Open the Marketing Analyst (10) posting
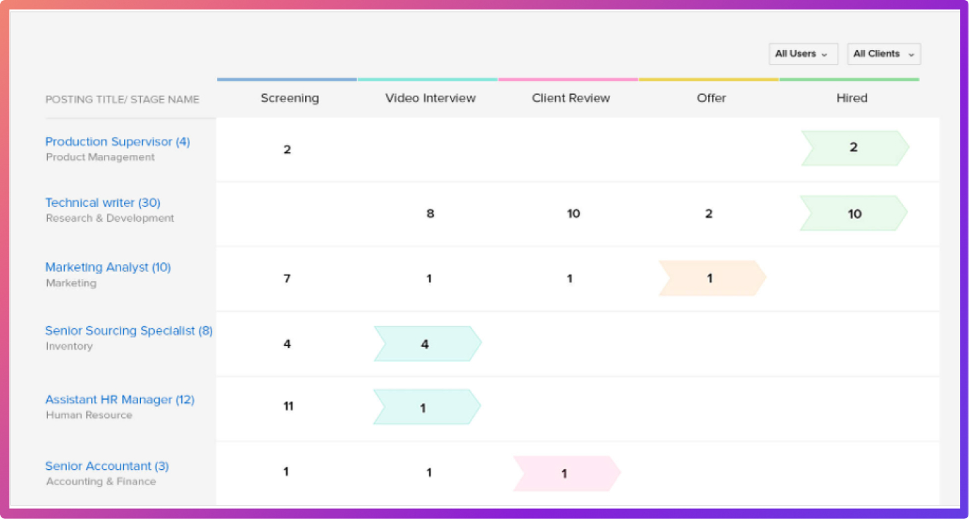 point(108,267)
